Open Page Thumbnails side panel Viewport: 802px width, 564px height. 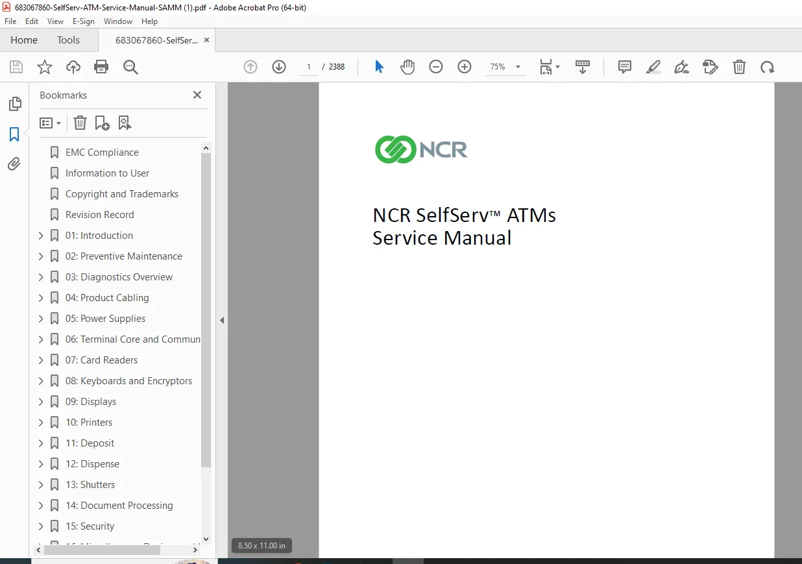click(14, 104)
